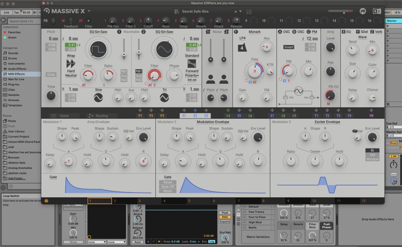Click the save preset floppy disk icon
This screenshot has width=402, height=247.
249,12
